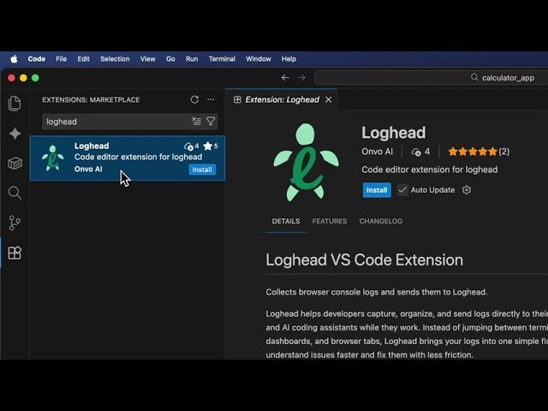Go forward with the right arrow
Viewport: 548px width, 411px height.
[x=301, y=78]
